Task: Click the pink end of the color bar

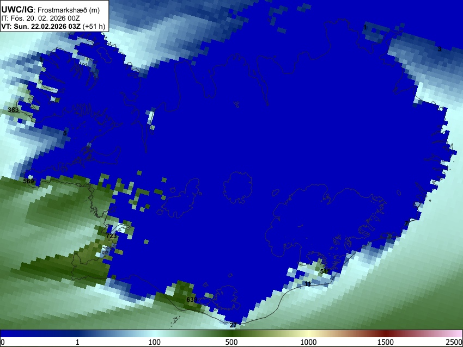Action: click(456, 334)
